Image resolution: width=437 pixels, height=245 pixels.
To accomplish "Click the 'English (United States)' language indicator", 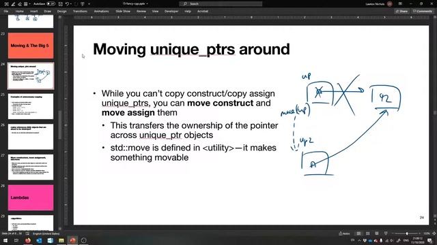I will 46,233.
